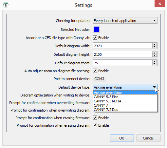This screenshot has width=167, height=148.
Task: Increase Default diagram zoom with up arrow
Action: [154, 61]
